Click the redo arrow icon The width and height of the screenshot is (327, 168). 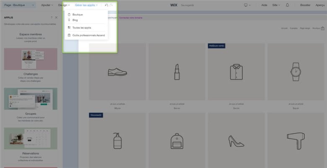[112, 5]
